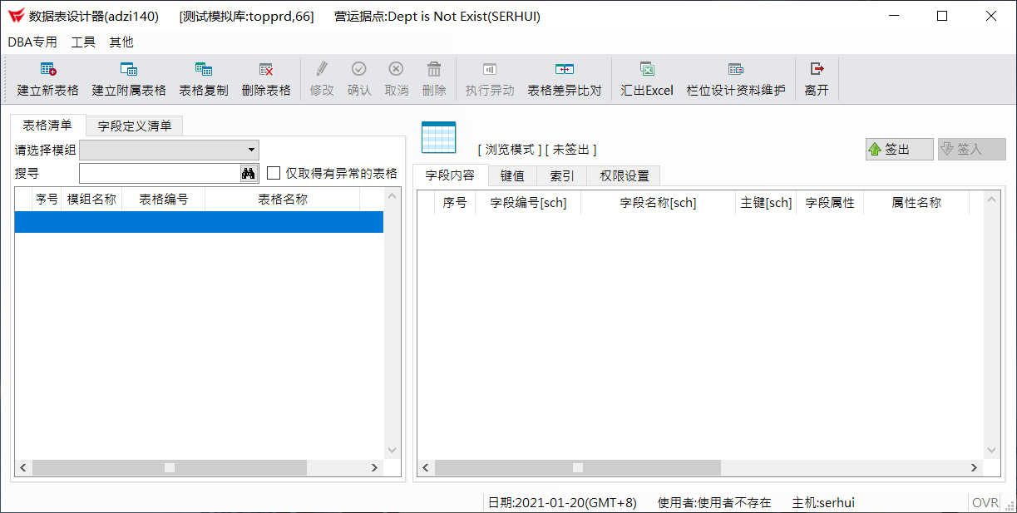Click the 序号 column header in table list

(x=47, y=200)
